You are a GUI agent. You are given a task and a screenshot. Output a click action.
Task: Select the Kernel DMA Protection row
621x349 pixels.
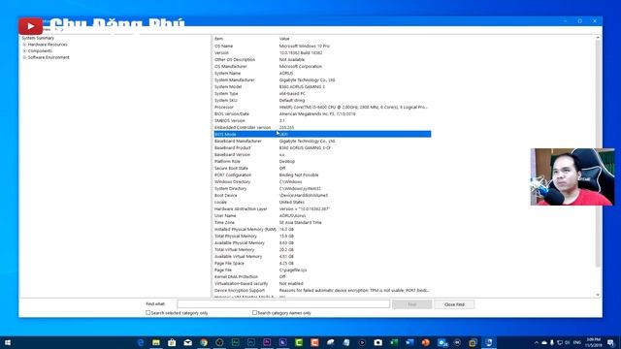[322, 277]
